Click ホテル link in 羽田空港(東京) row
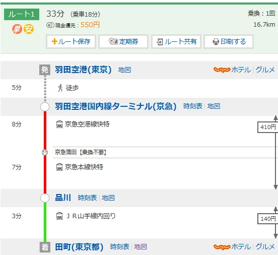Image resolution: width=278 pixels, height=255 pixels. 241,70
